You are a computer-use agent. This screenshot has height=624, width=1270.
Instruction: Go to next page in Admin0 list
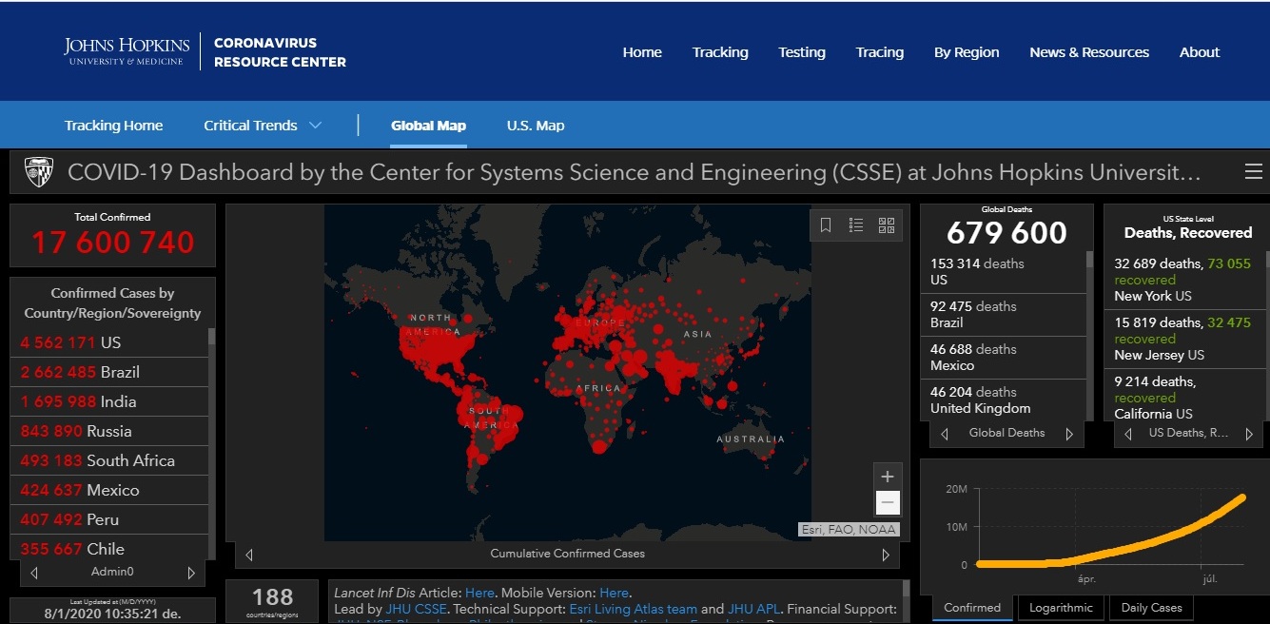(x=191, y=573)
